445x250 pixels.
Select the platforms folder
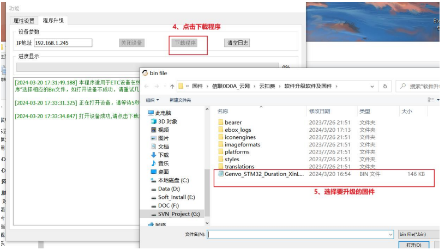pos(237,152)
